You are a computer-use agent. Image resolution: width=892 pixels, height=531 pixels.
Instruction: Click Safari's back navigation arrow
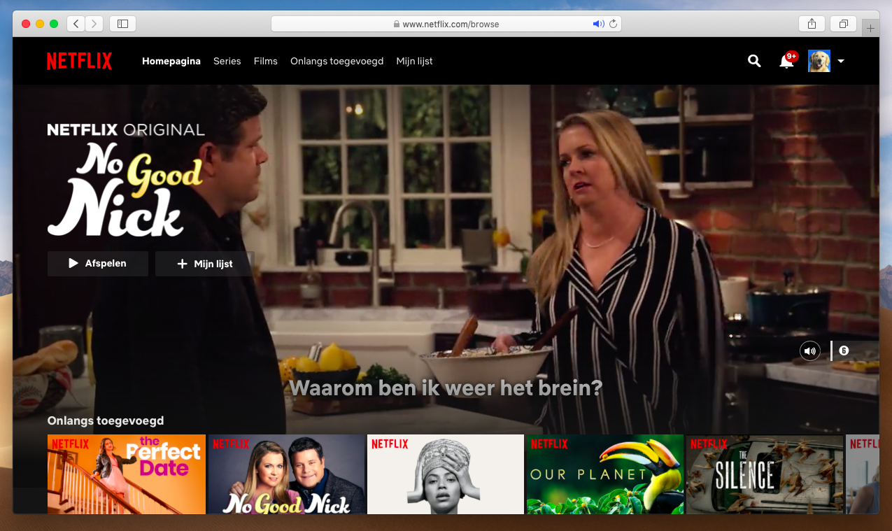(76, 24)
